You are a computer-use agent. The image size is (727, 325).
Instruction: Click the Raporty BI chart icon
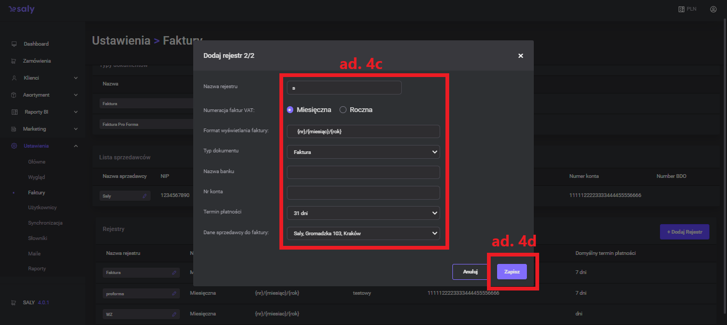click(14, 112)
